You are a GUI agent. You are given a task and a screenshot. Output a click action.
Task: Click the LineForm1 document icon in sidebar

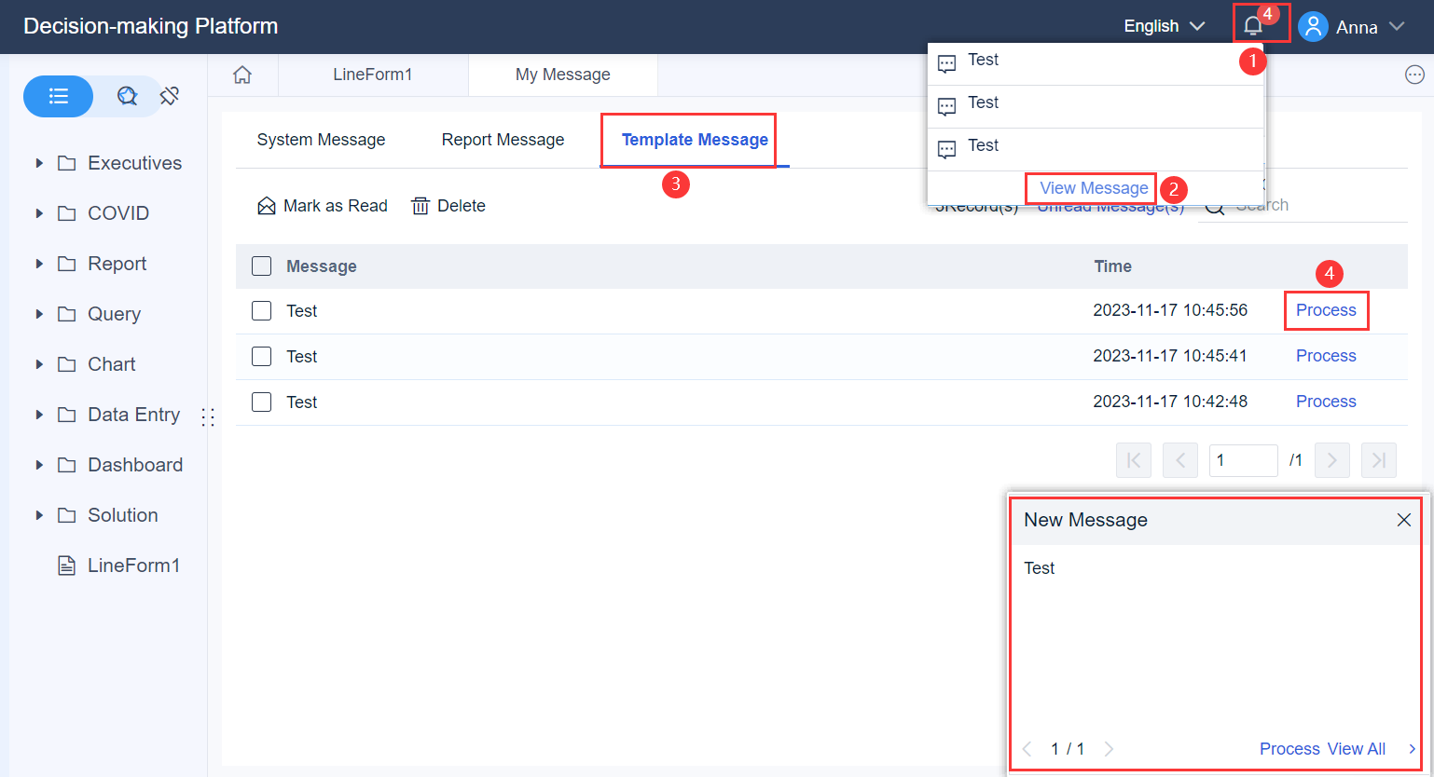tap(67, 566)
